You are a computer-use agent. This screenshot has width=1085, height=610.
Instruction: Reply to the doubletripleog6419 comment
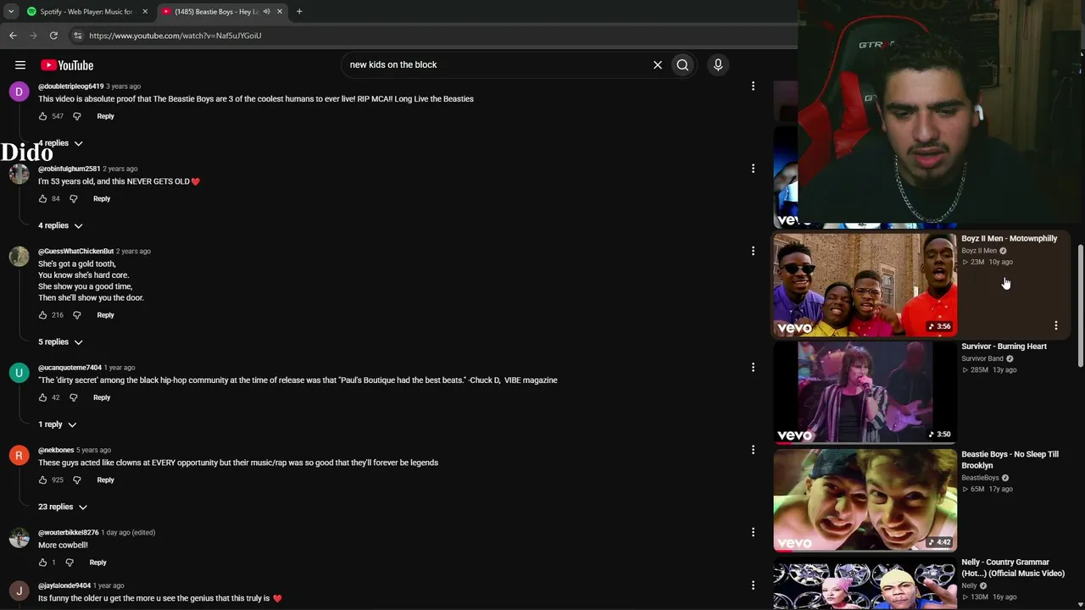click(x=105, y=116)
